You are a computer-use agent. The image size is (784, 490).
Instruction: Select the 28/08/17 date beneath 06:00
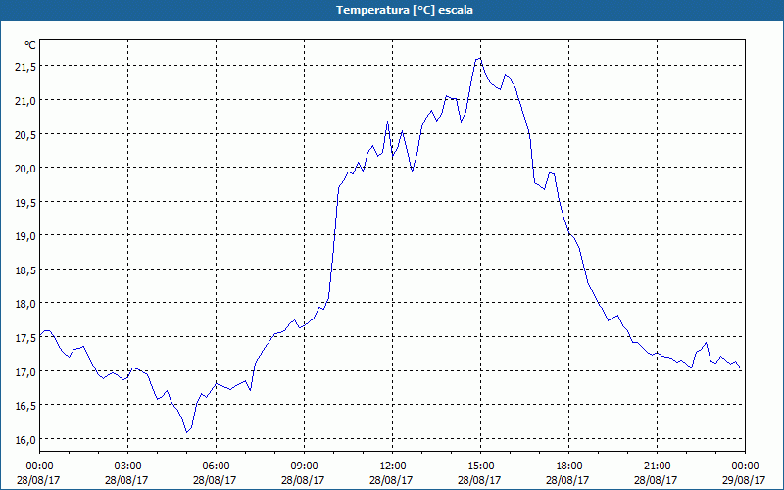click(x=215, y=480)
